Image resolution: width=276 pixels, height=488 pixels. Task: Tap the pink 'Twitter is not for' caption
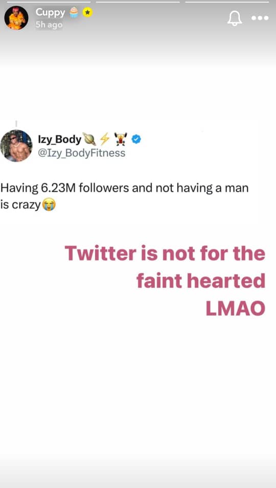point(165,281)
